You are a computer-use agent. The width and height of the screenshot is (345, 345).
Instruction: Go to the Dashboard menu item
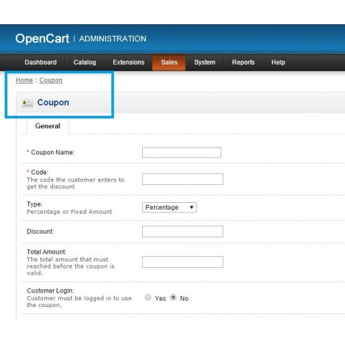41,62
